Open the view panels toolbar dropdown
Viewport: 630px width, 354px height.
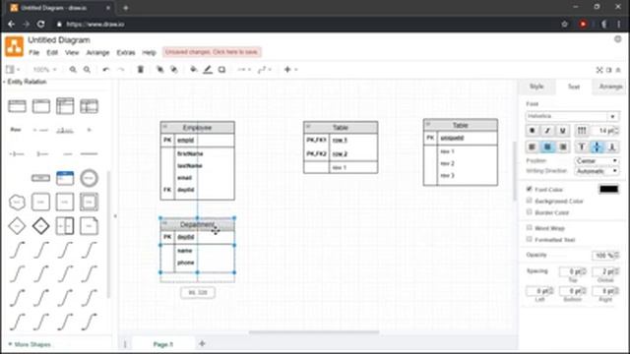[x=13, y=70]
